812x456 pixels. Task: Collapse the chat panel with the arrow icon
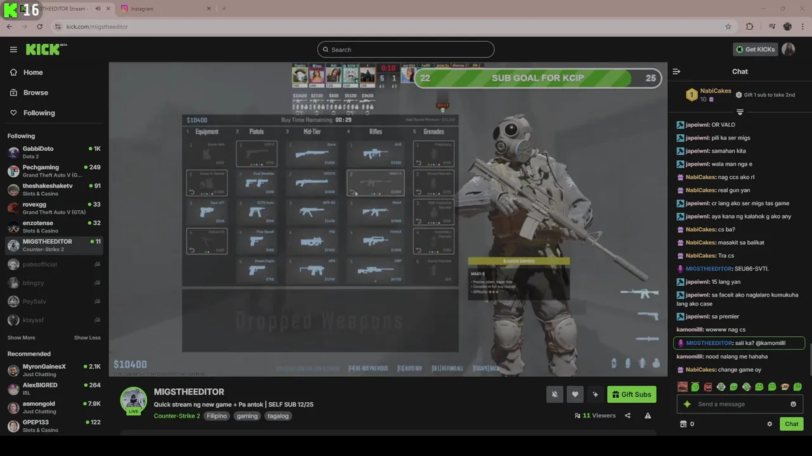click(x=676, y=72)
